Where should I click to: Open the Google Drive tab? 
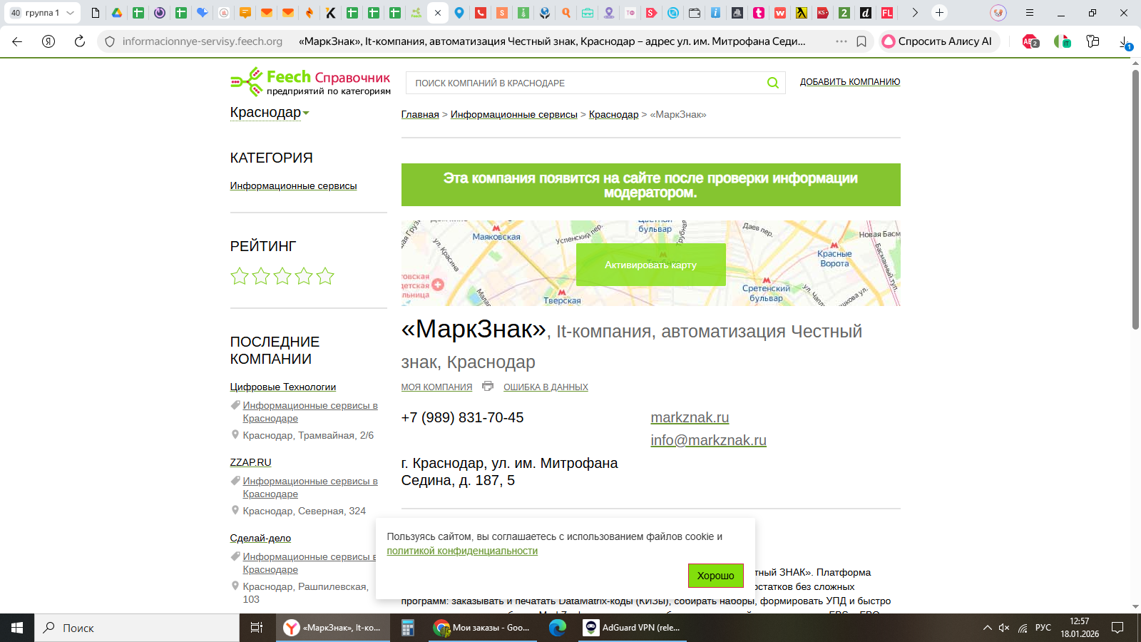pyautogui.click(x=117, y=13)
